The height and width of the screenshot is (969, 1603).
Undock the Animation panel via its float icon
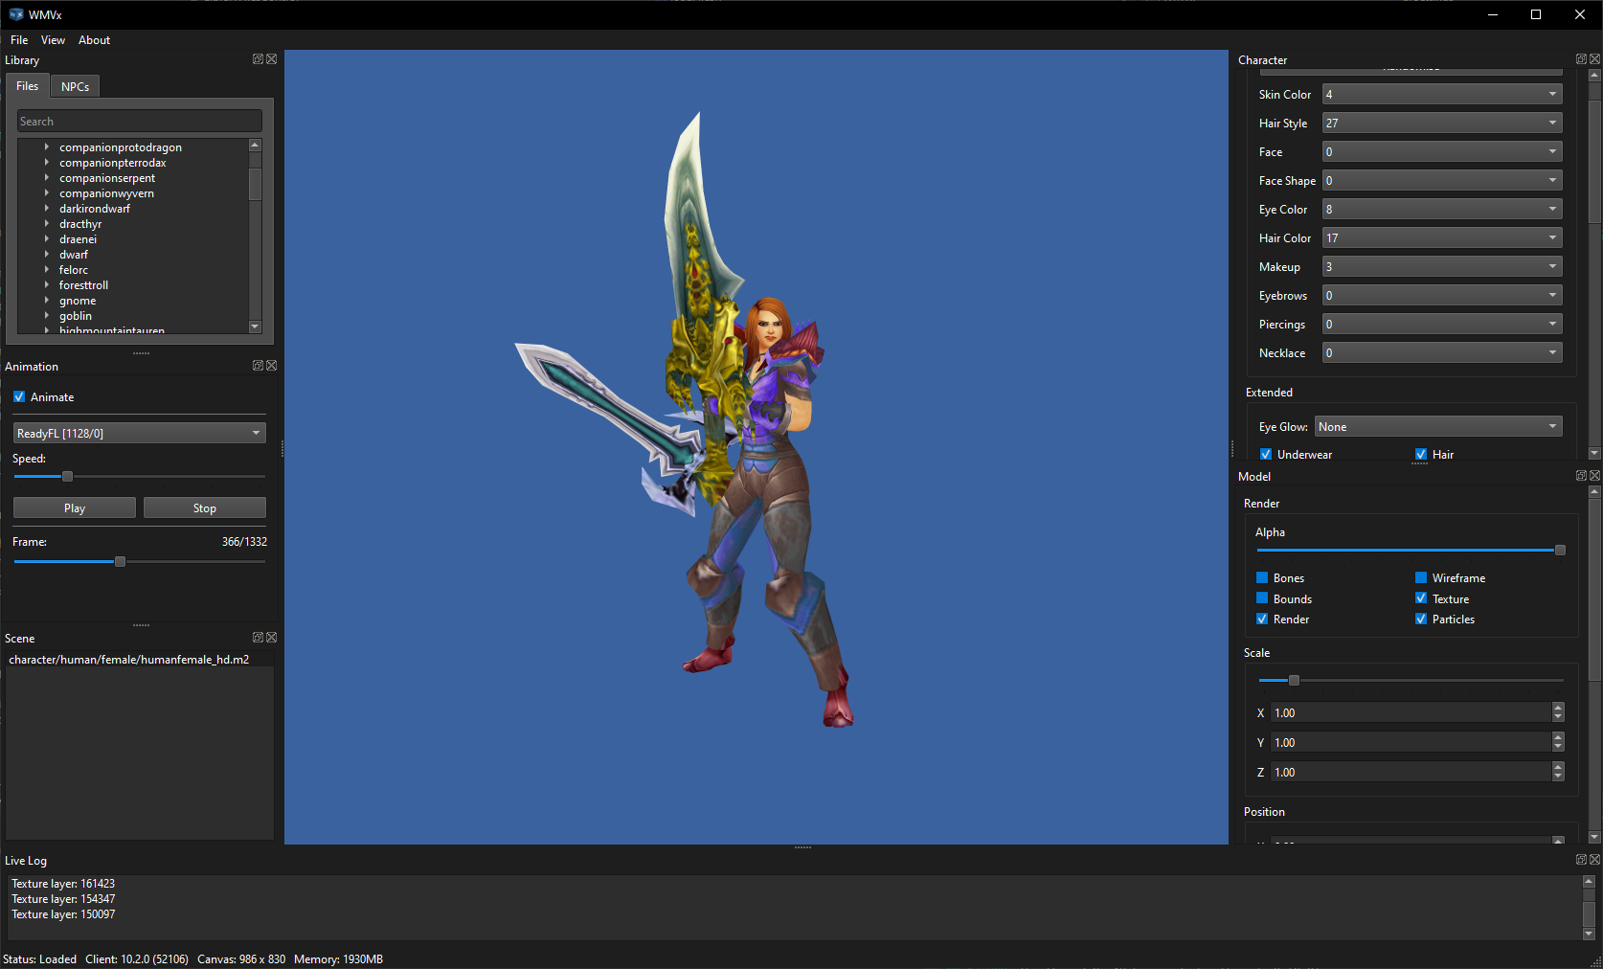257,365
